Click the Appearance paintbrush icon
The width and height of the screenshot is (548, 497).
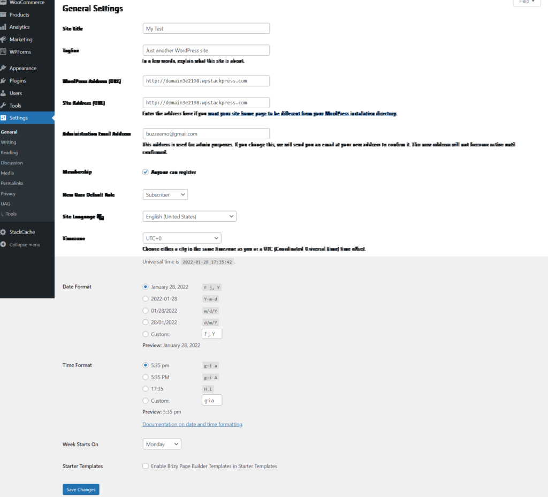coord(3,68)
